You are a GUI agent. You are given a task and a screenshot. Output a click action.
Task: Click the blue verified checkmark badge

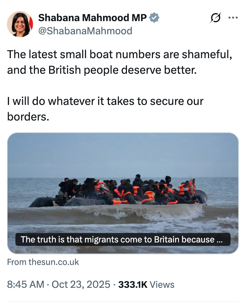click(x=154, y=18)
